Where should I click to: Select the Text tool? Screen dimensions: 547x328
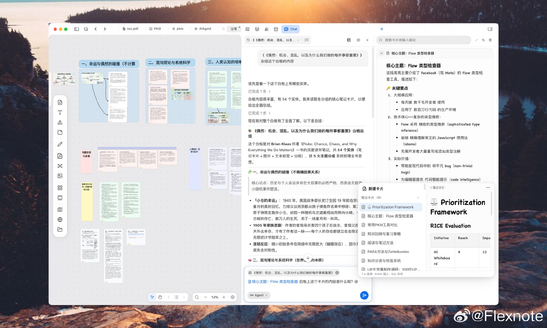click(60, 112)
